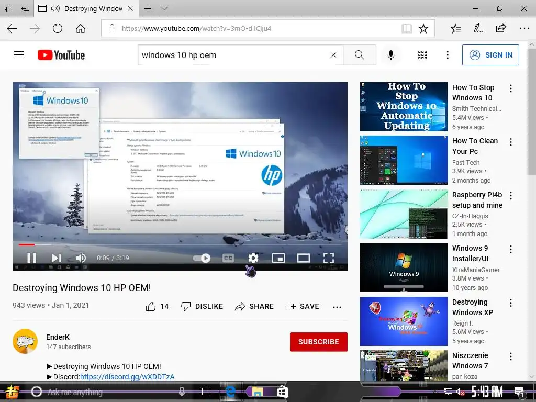
Task: Switch to miniplayer
Action: 278,258
